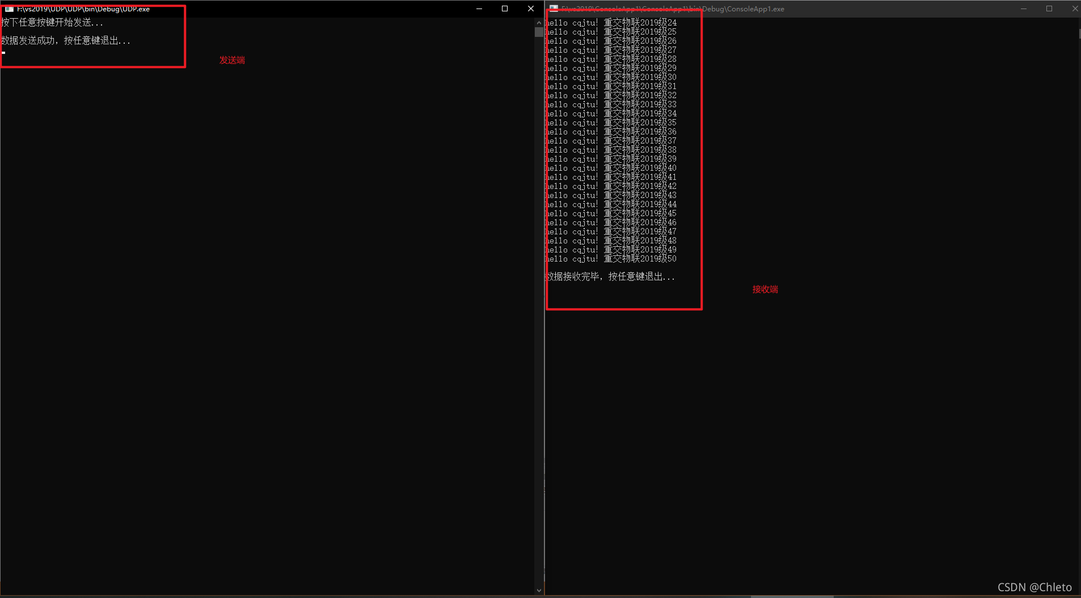1081x598 pixels.
Task: Click the received line ending 2019级25
Action: (611, 32)
